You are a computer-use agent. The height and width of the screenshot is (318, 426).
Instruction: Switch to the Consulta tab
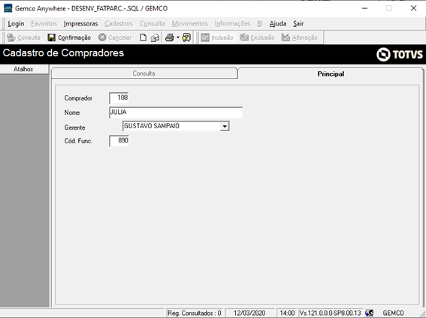point(144,73)
